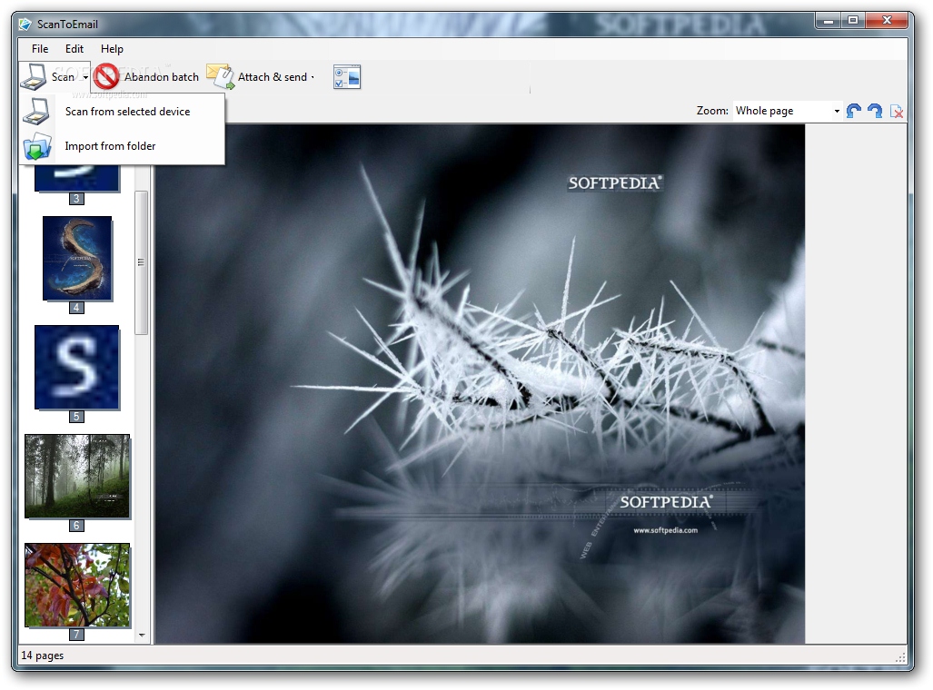Viewport: 933px width, 690px height.
Task: Open the Edit menu
Action: (x=74, y=49)
